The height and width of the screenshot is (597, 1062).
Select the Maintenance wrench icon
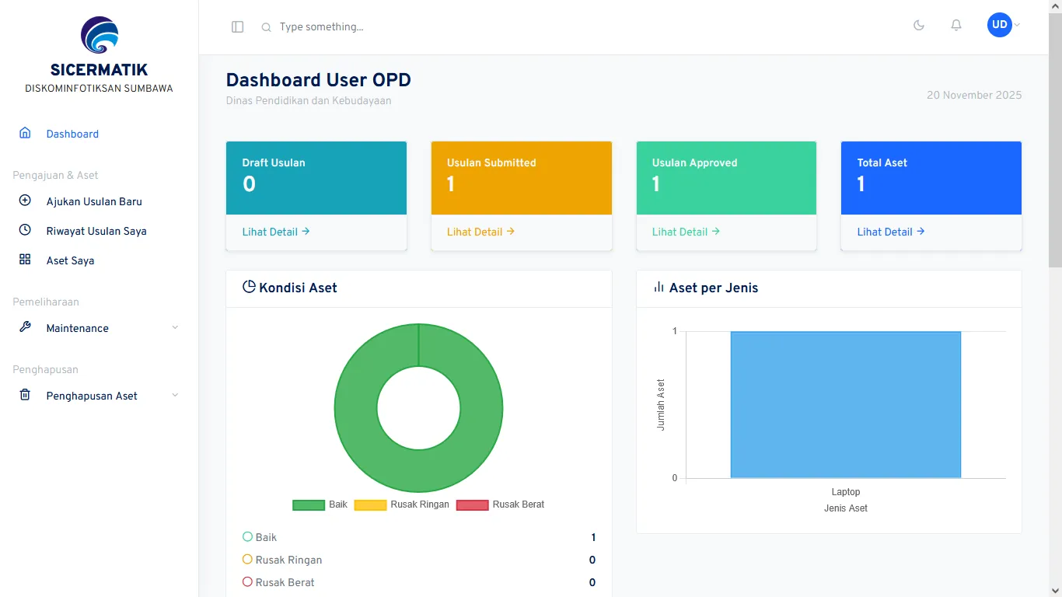tap(24, 327)
